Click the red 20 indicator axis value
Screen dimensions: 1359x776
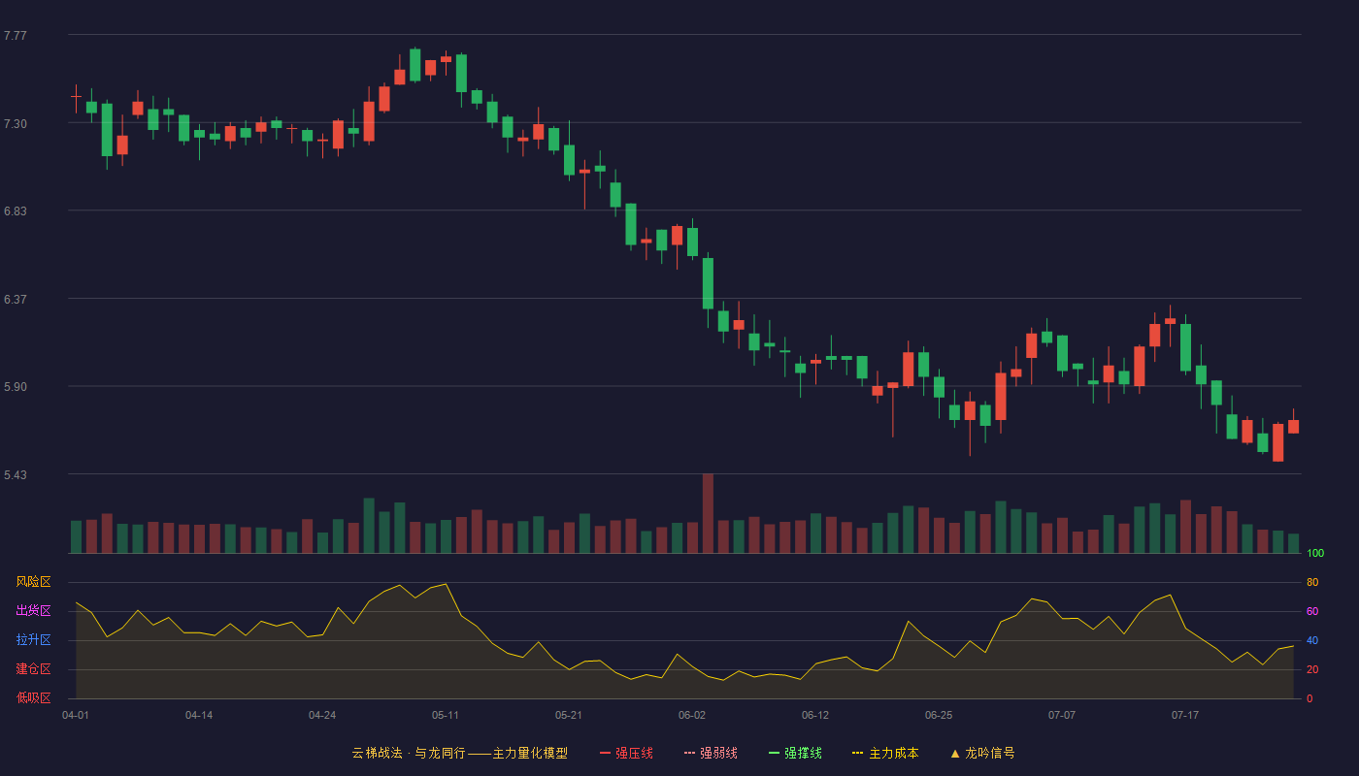click(1312, 669)
